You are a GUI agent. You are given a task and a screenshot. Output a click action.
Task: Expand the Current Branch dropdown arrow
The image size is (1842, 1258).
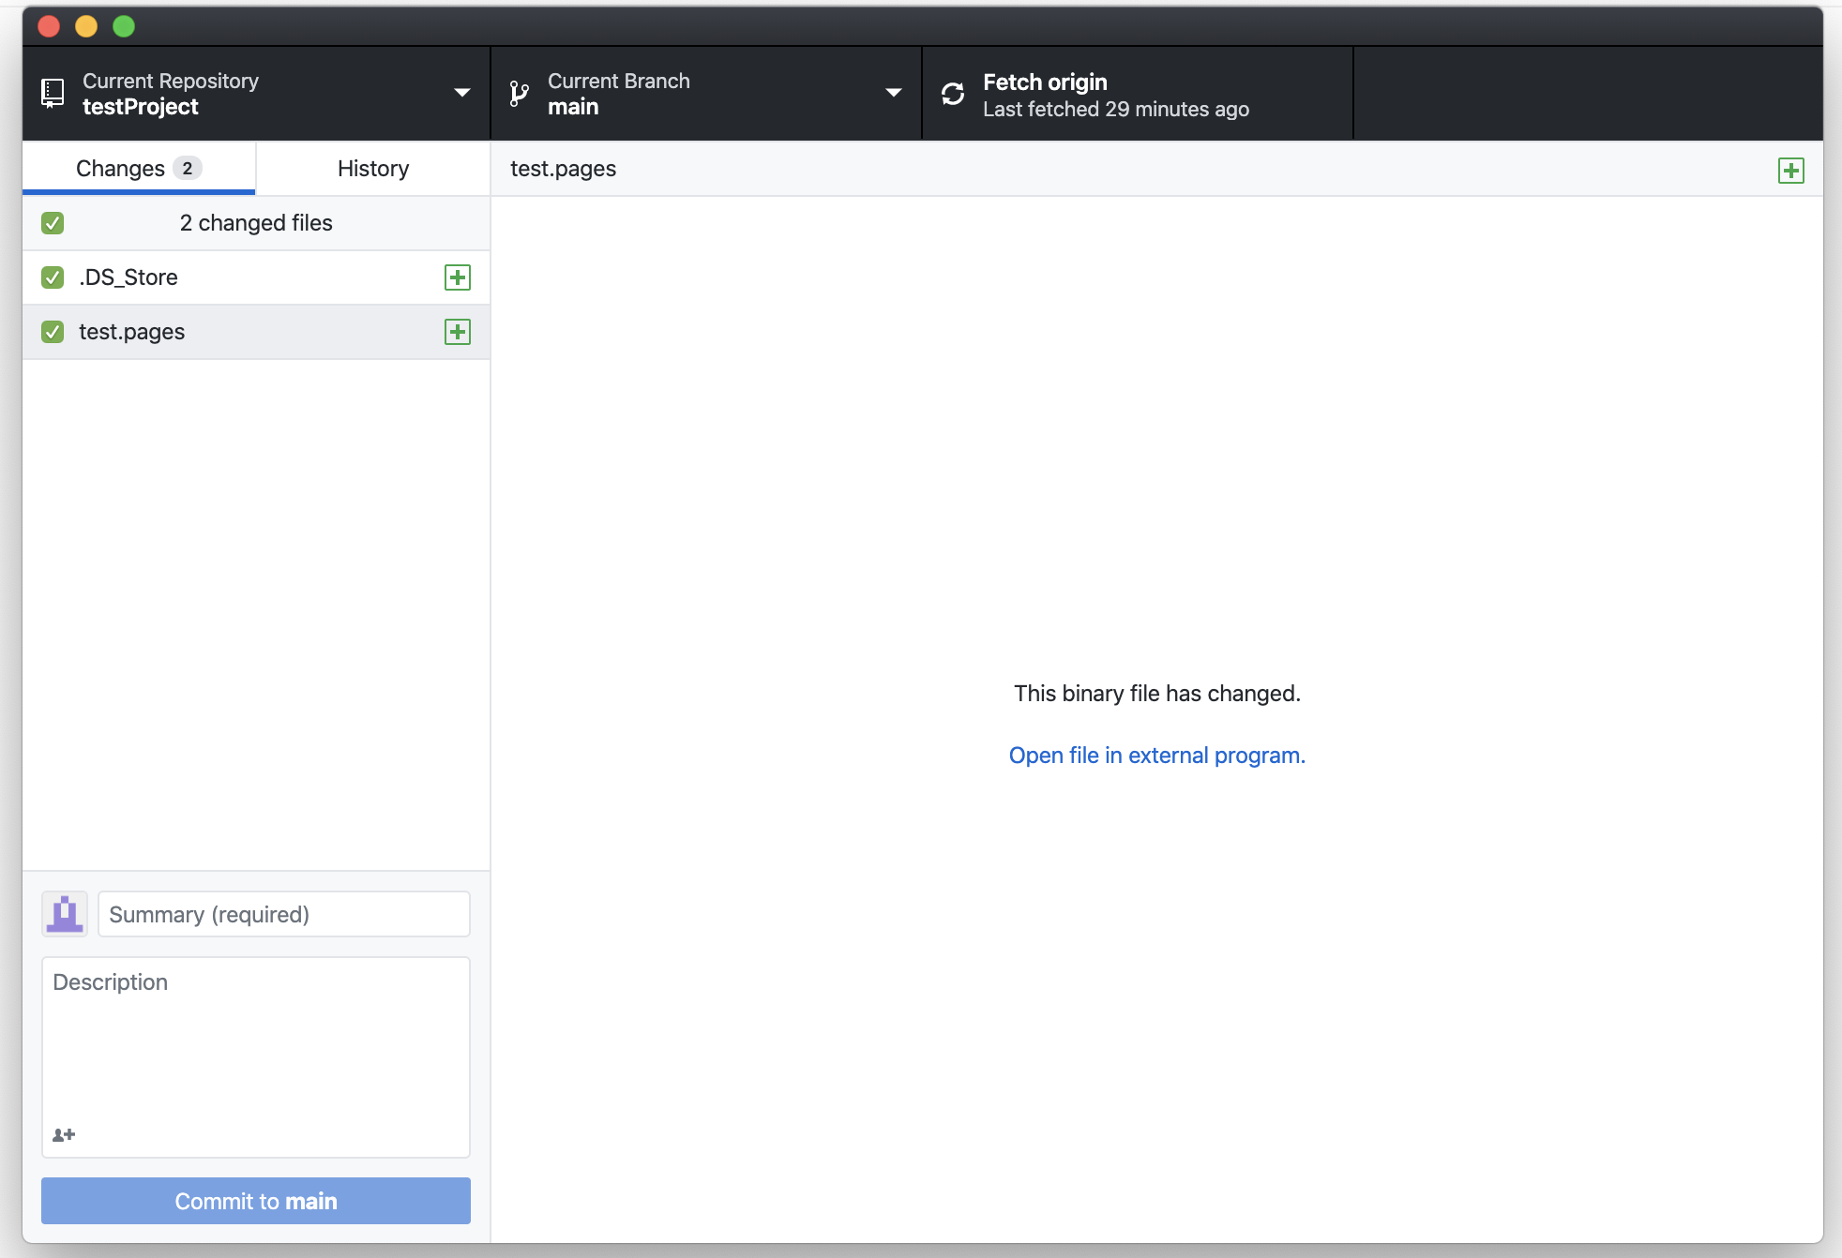[x=893, y=93]
